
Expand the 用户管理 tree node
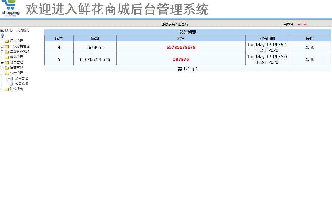pyautogui.click(x=2, y=41)
